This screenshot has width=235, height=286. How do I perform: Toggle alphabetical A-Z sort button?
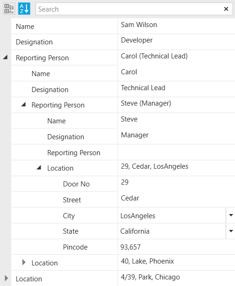tap(24, 9)
